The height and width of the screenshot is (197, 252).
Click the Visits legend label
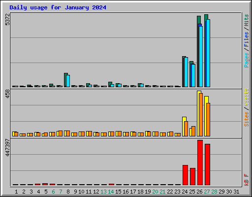247,97
